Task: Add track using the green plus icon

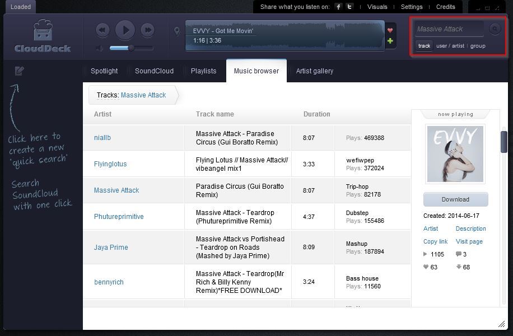Action: pos(390,41)
